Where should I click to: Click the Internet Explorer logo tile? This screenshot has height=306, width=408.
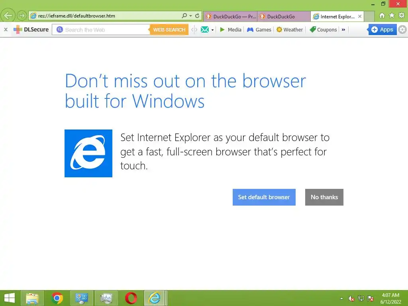click(88, 153)
